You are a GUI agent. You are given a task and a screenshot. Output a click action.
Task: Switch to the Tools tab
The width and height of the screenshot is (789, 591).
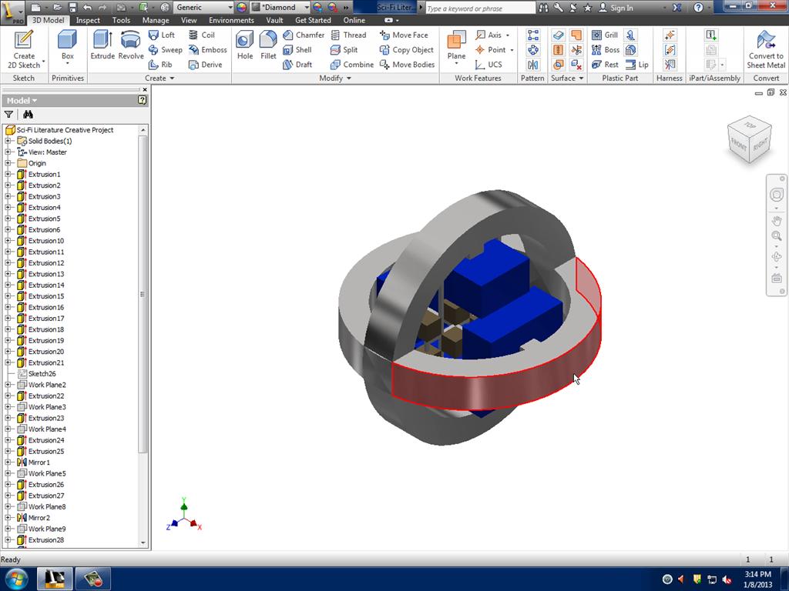tap(121, 20)
